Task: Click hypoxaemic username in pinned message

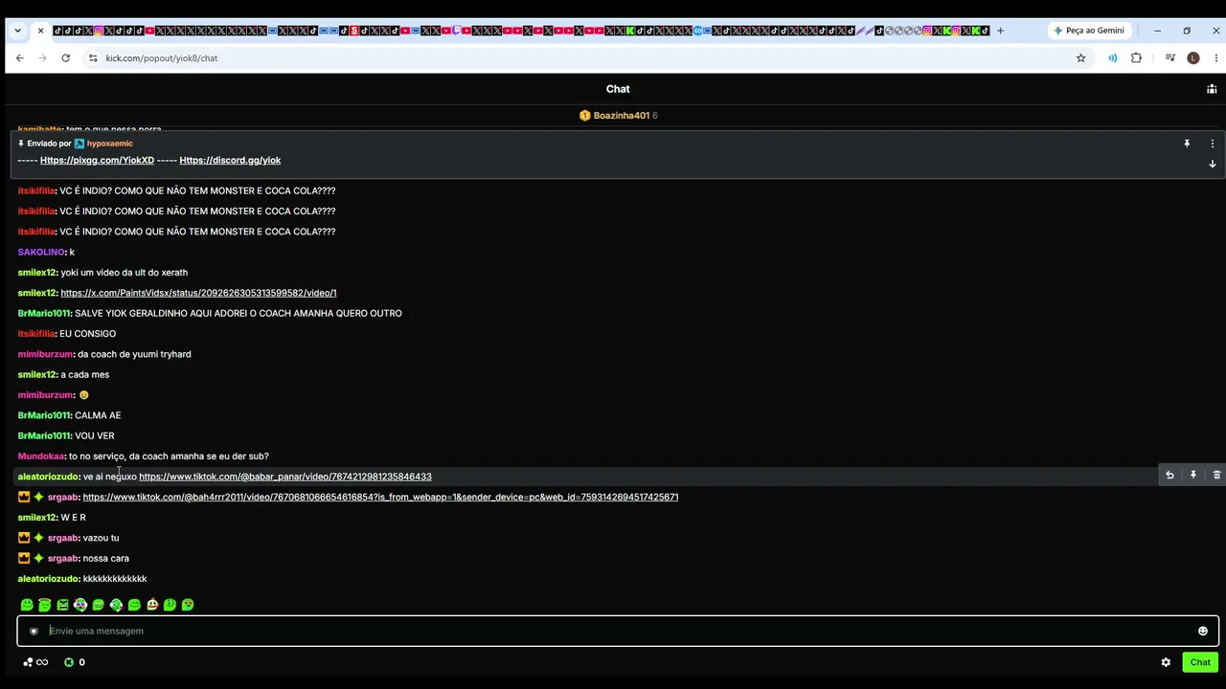Action: [x=110, y=144]
